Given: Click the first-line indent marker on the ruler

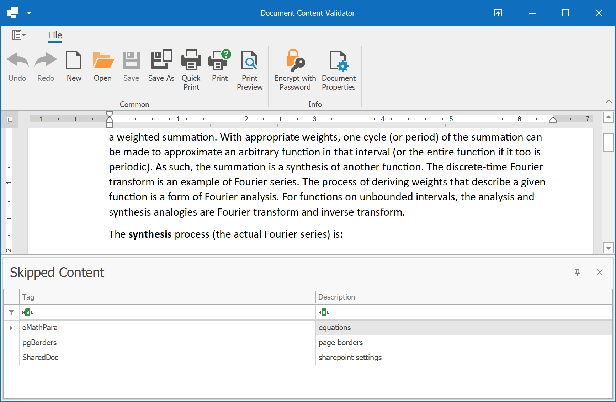Looking at the screenshot, I should pyautogui.click(x=109, y=114).
